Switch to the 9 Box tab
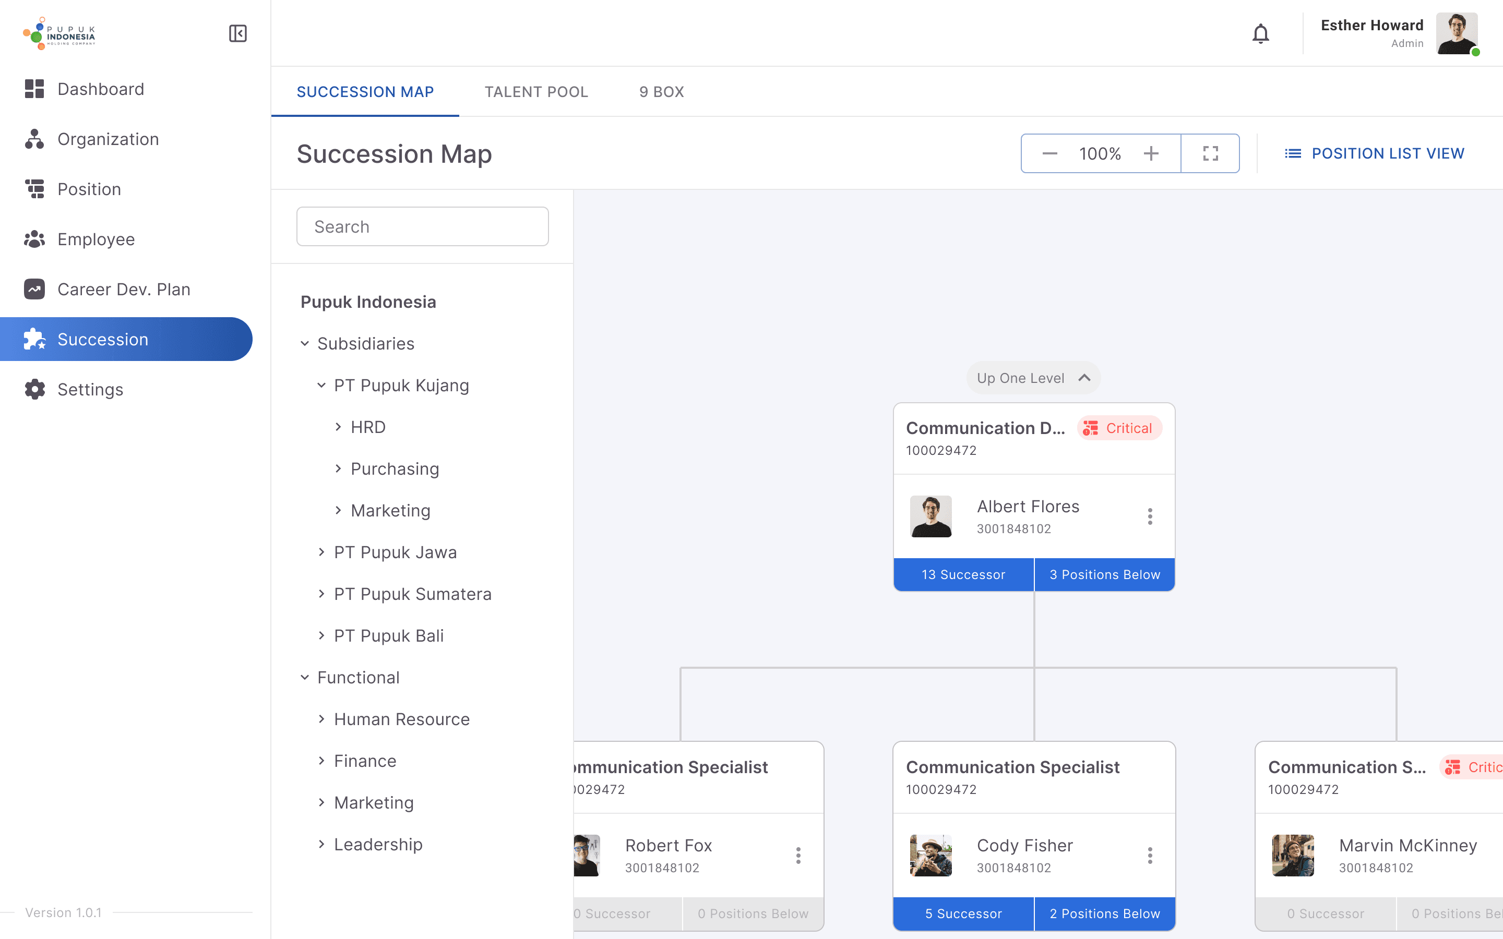The image size is (1503, 939). (x=661, y=92)
